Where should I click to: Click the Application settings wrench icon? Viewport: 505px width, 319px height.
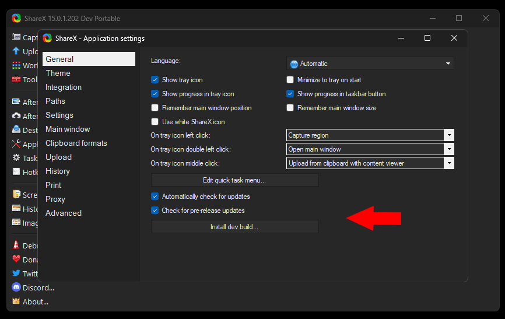(x=16, y=143)
